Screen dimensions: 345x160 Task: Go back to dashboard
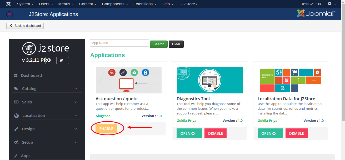25,26
